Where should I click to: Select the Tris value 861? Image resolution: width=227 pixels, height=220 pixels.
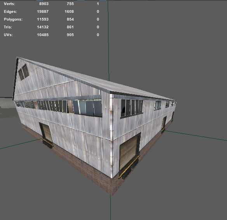[70, 27]
